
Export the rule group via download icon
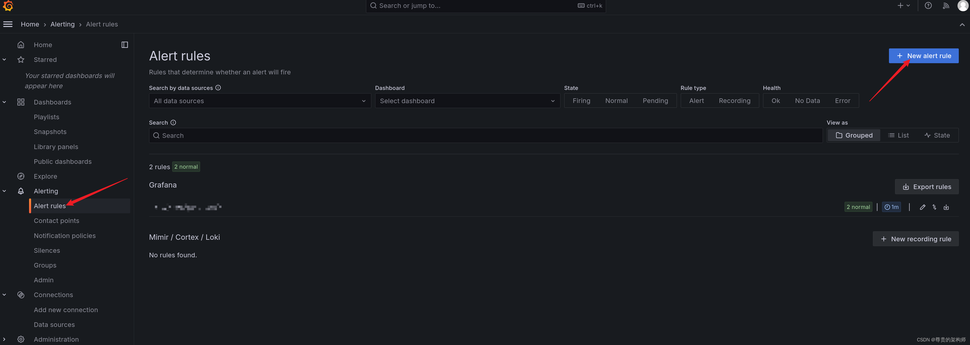click(947, 207)
